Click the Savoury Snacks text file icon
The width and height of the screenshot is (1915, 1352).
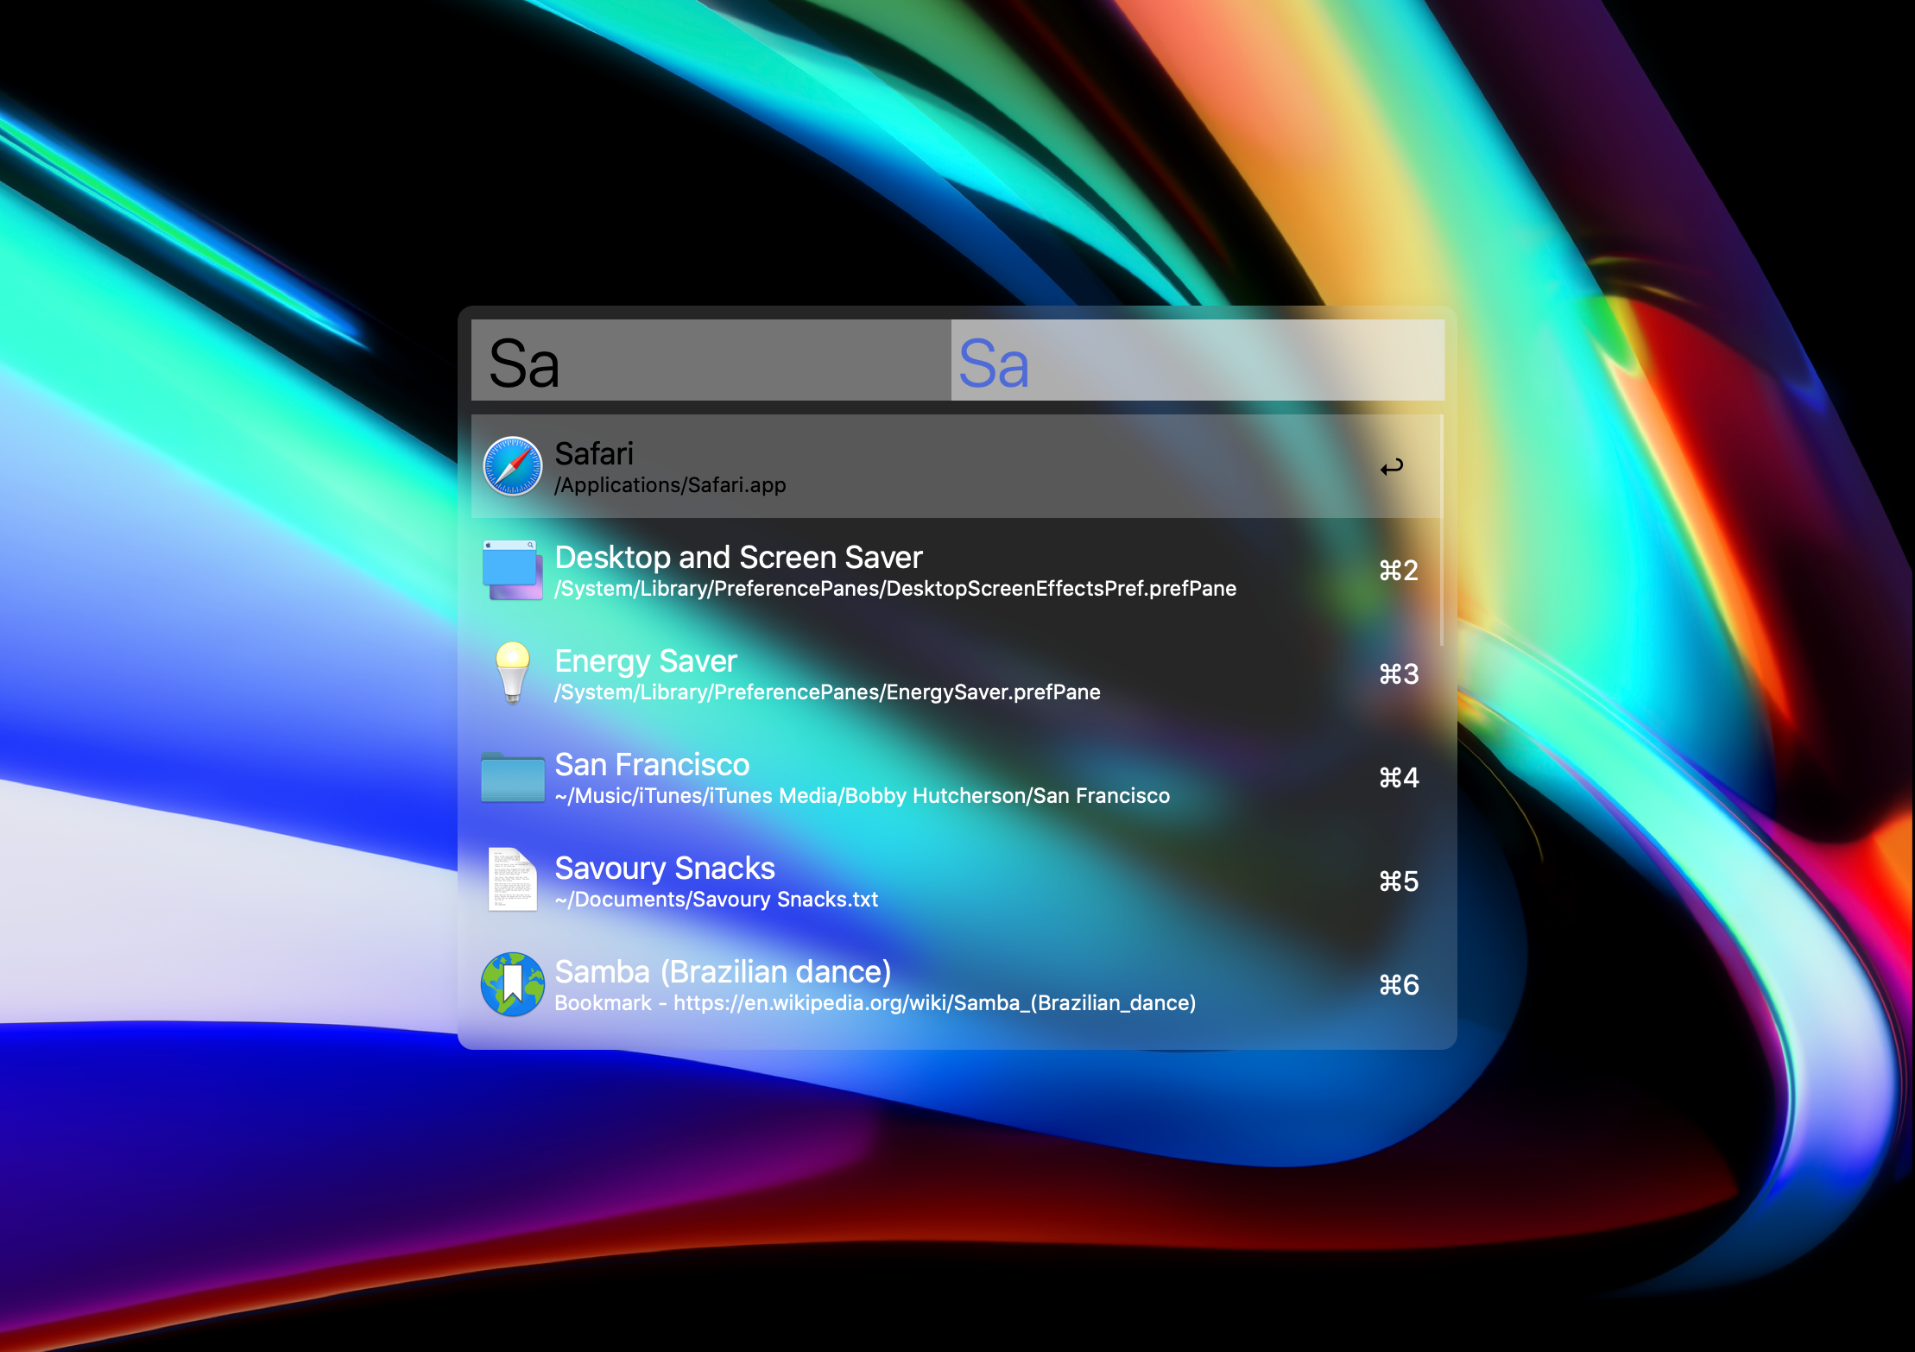(512, 880)
